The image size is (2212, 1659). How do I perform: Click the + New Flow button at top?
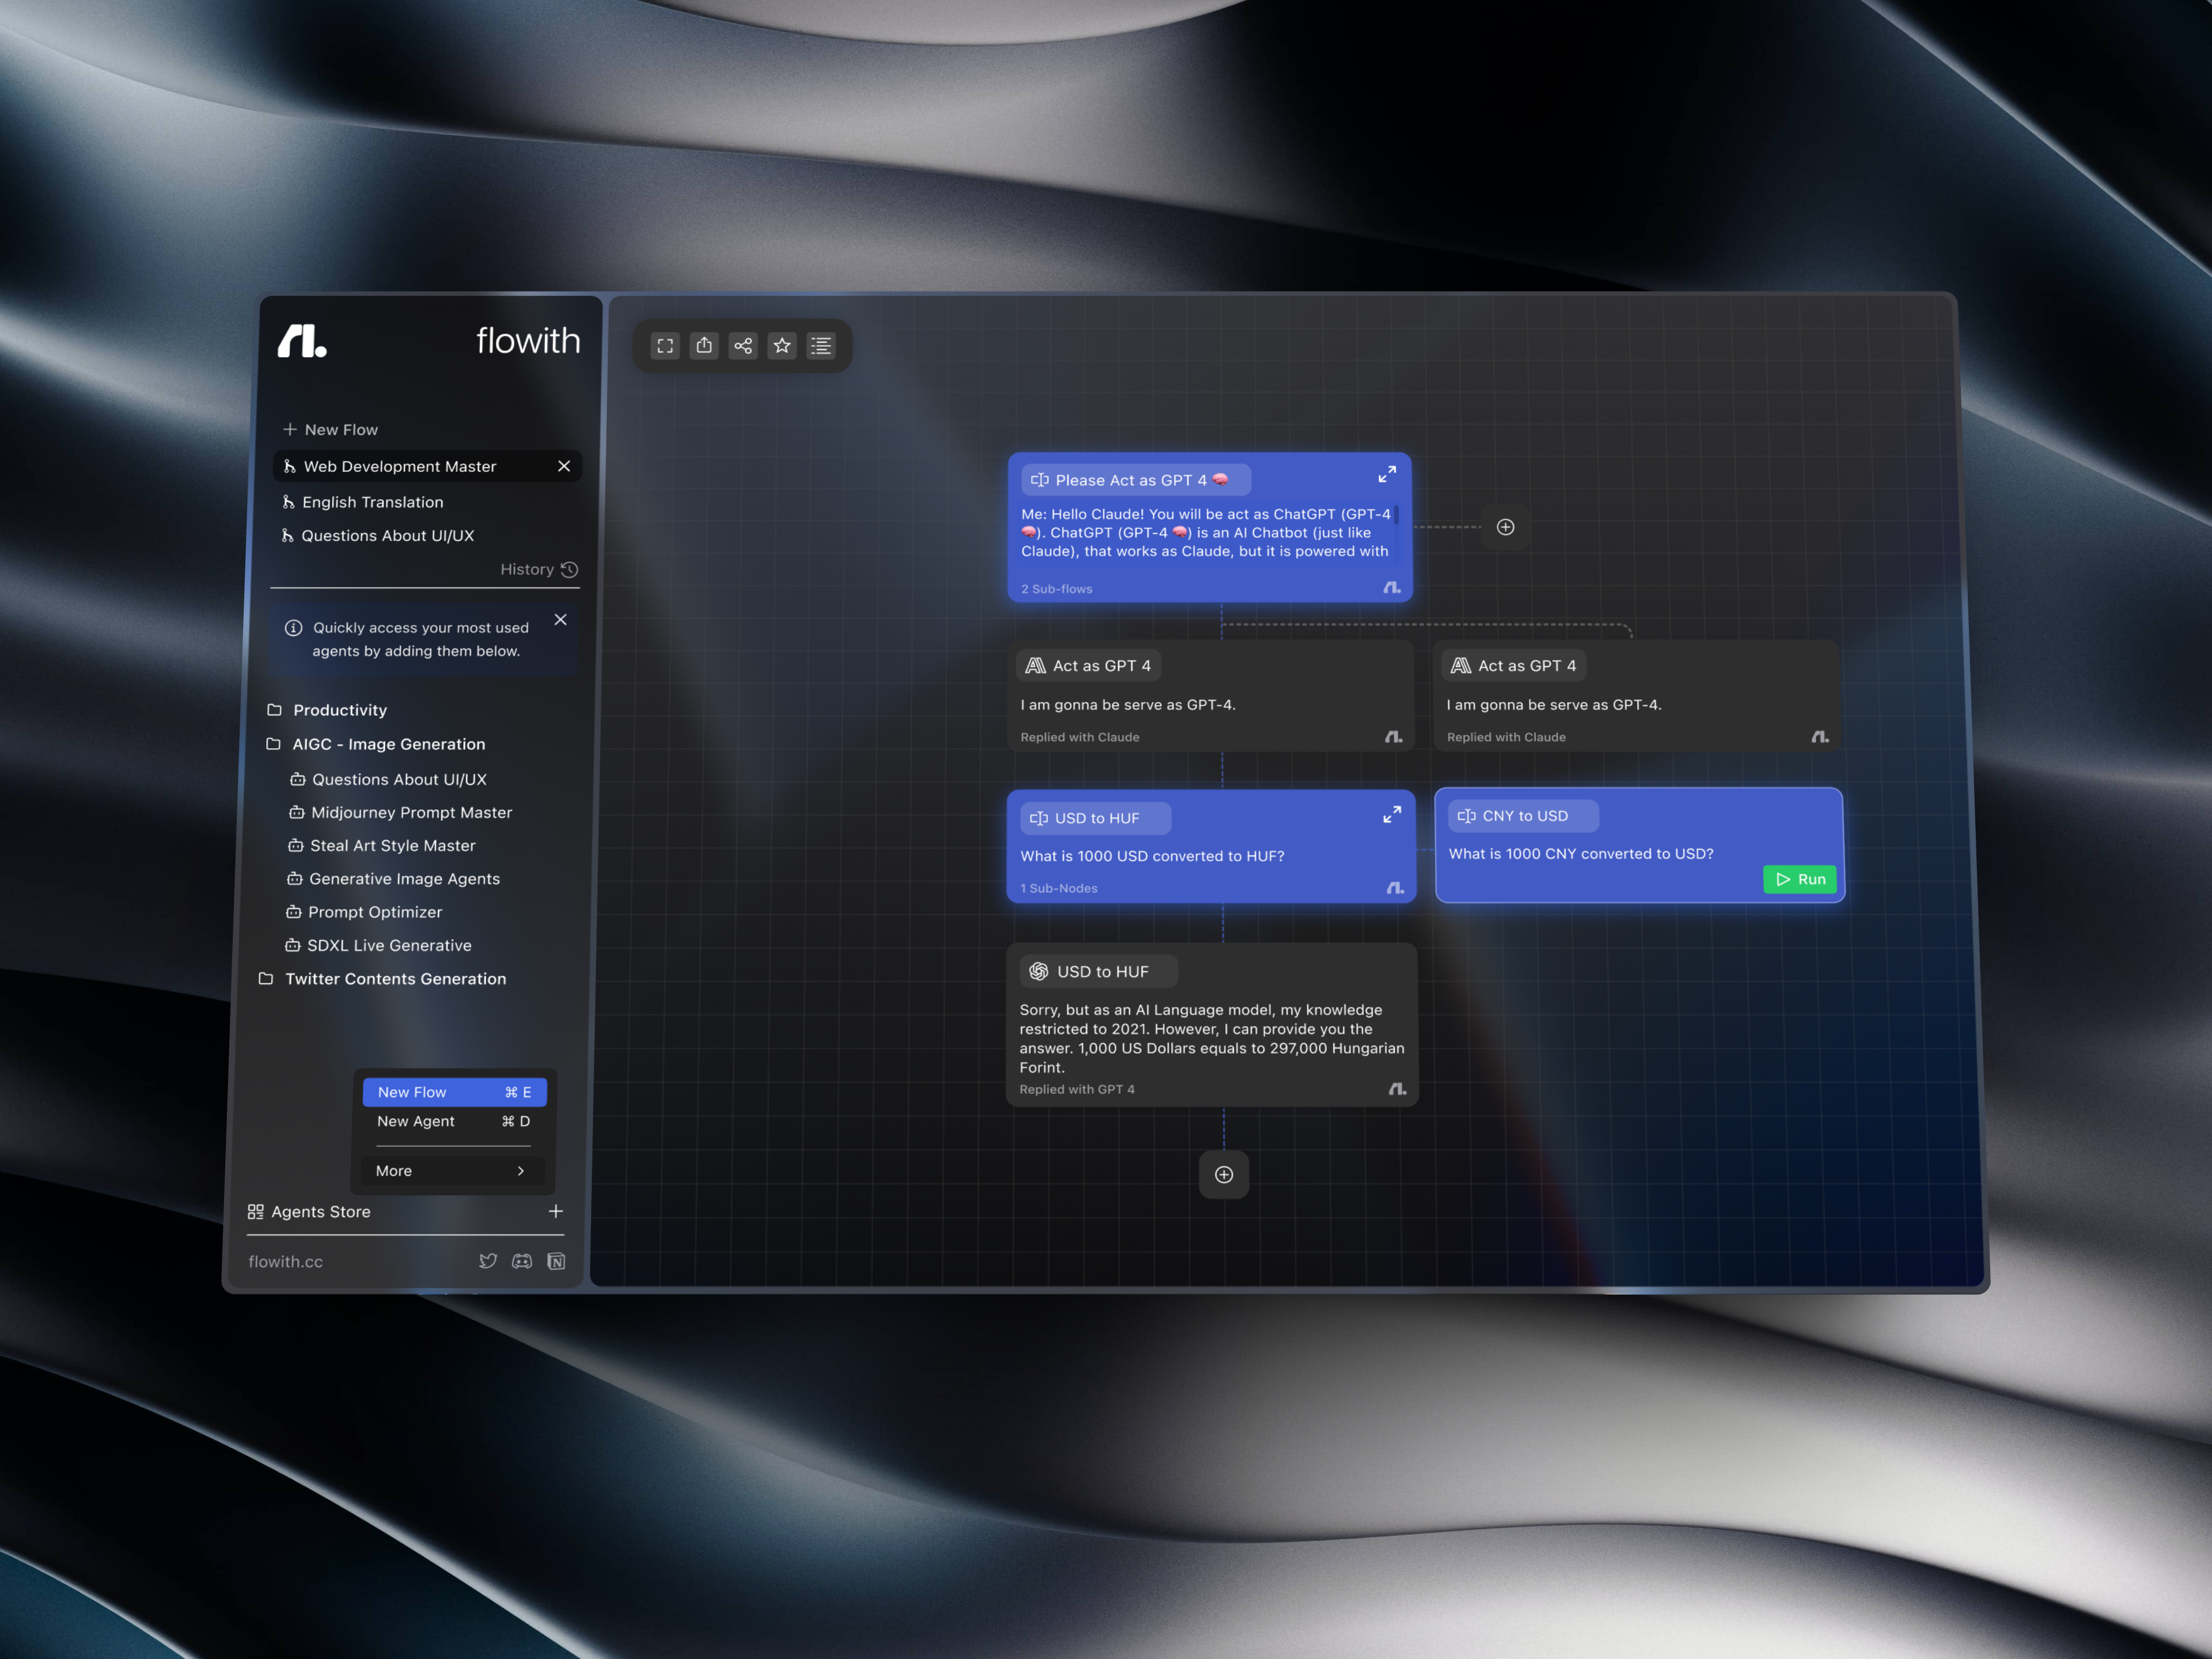tap(331, 429)
